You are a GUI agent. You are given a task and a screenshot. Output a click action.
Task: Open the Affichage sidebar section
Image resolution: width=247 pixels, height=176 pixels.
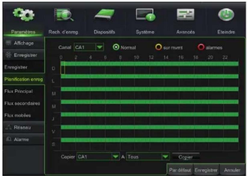[x=24, y=43]
